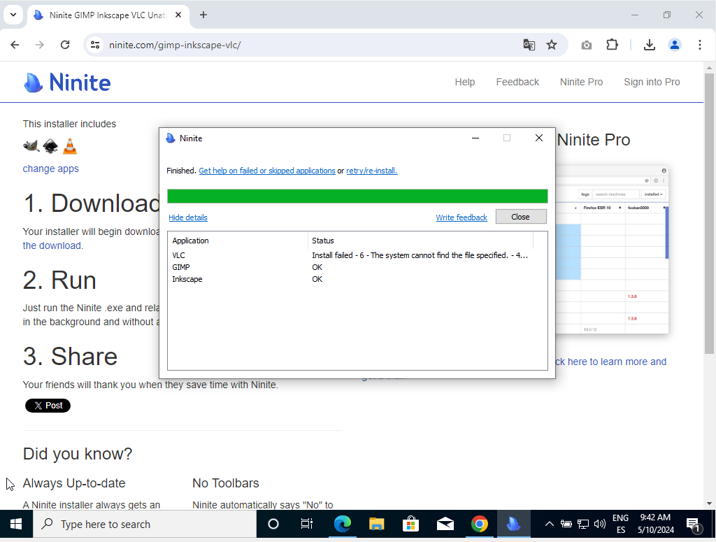716x542 pixels.
Task: Click the Status column header
Action: (420, 241)
